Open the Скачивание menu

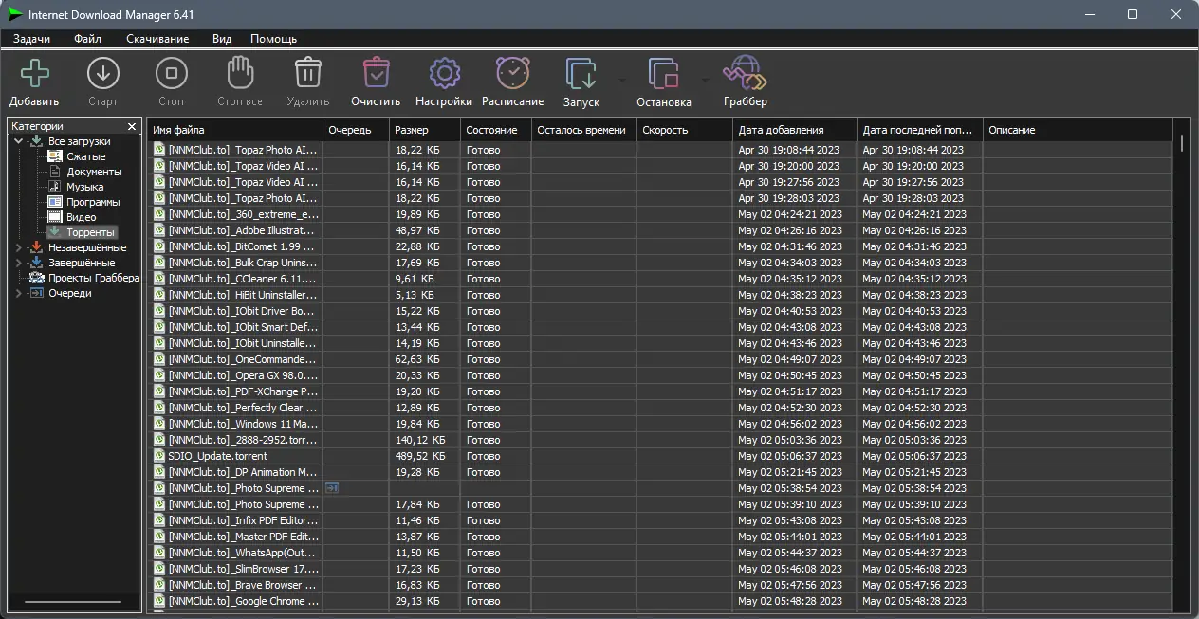coord(157,39)
